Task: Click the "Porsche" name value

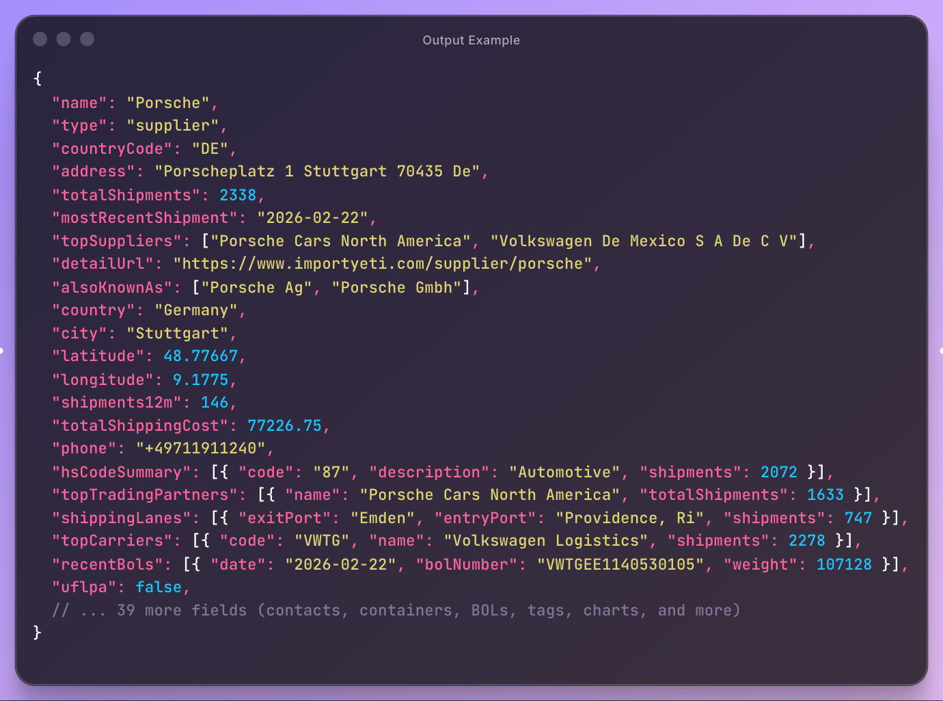Action: coord(168,103)
